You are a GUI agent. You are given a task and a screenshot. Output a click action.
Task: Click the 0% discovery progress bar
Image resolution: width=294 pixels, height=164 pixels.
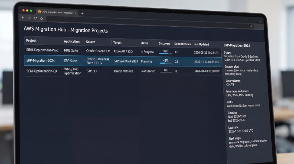tap(166, 73)
